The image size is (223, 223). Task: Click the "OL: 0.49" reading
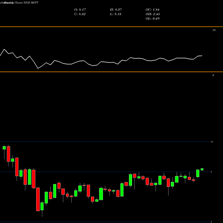[153, 19]
